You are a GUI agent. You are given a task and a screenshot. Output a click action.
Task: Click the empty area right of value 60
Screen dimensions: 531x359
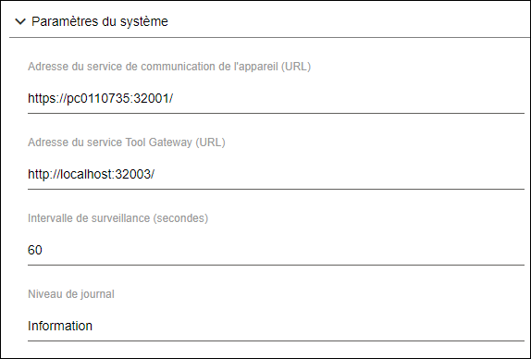point(283,250)
